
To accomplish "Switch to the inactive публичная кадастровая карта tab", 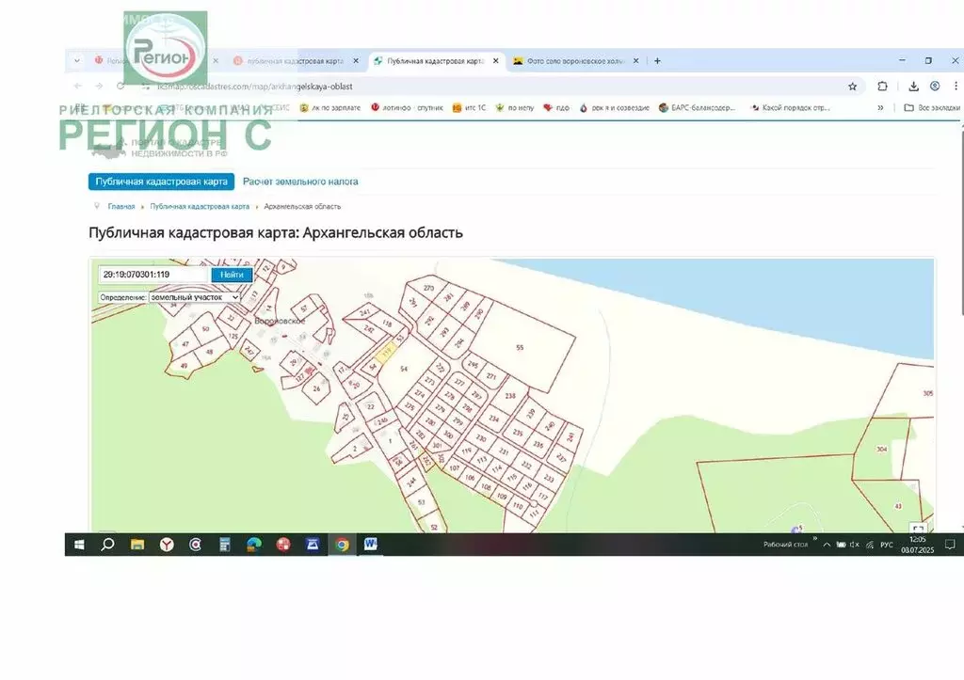I will click(295, 61).
